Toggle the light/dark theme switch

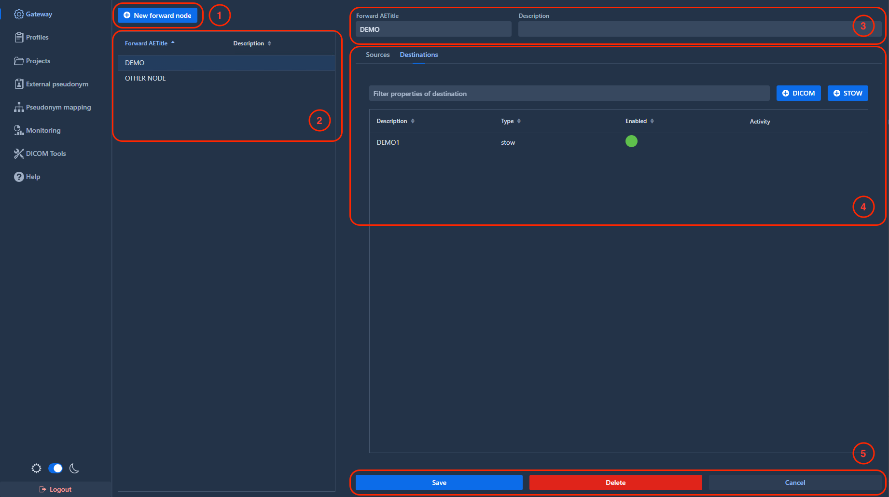click(x=56, y=468)
